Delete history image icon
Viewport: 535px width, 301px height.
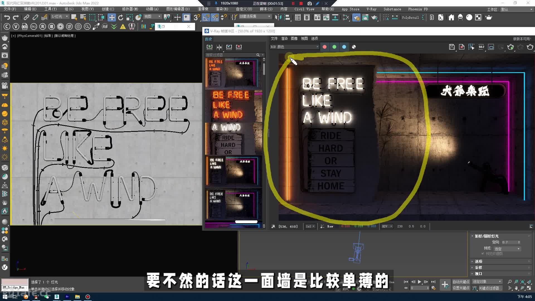click(239, 47)
